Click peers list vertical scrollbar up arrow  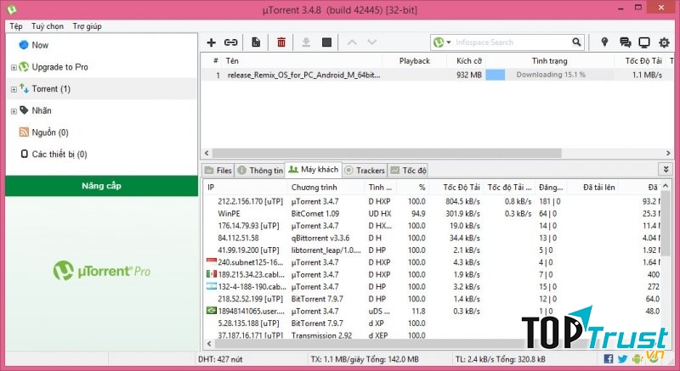(666, 186)
